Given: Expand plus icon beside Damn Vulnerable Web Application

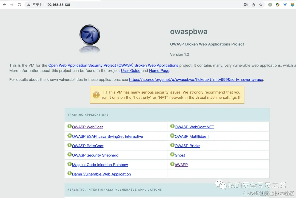Looking at the screenshot, I should click(x=69, y=173).
